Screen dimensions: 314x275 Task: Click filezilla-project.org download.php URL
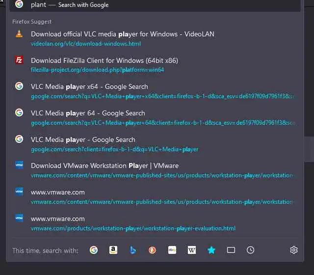[98, 70]
